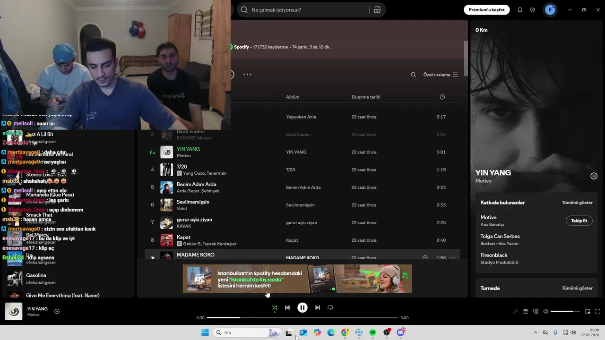Toggle full screen mode
Screen dimensions: 605x340
click(598, 312)
